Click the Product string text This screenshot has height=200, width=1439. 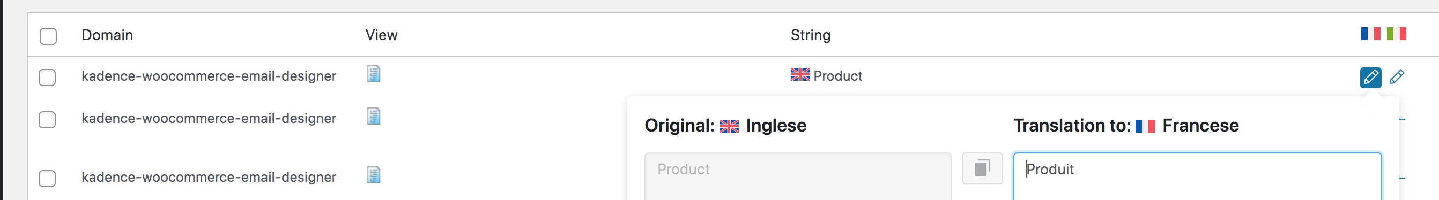838,76
